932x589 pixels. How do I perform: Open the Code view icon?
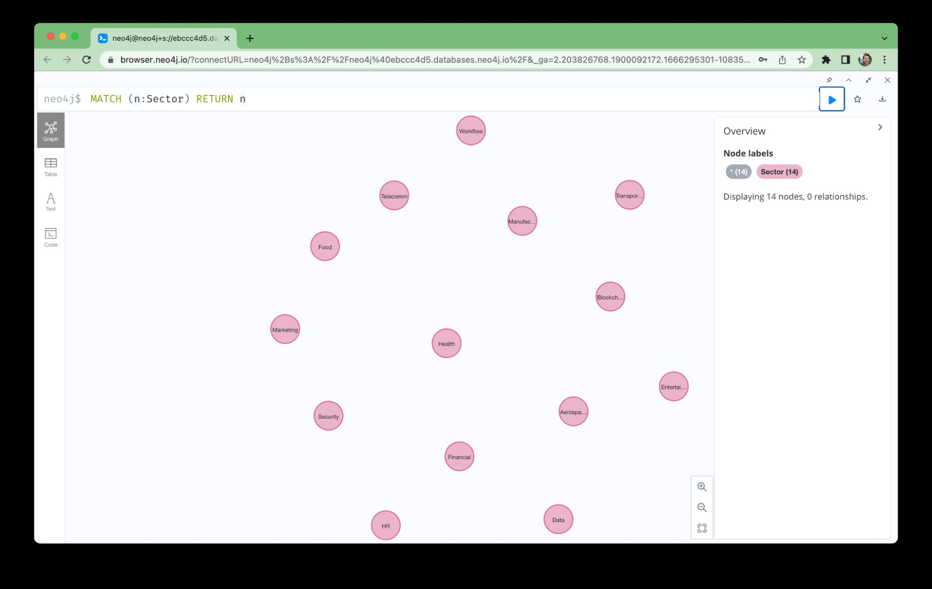(51, 237)
